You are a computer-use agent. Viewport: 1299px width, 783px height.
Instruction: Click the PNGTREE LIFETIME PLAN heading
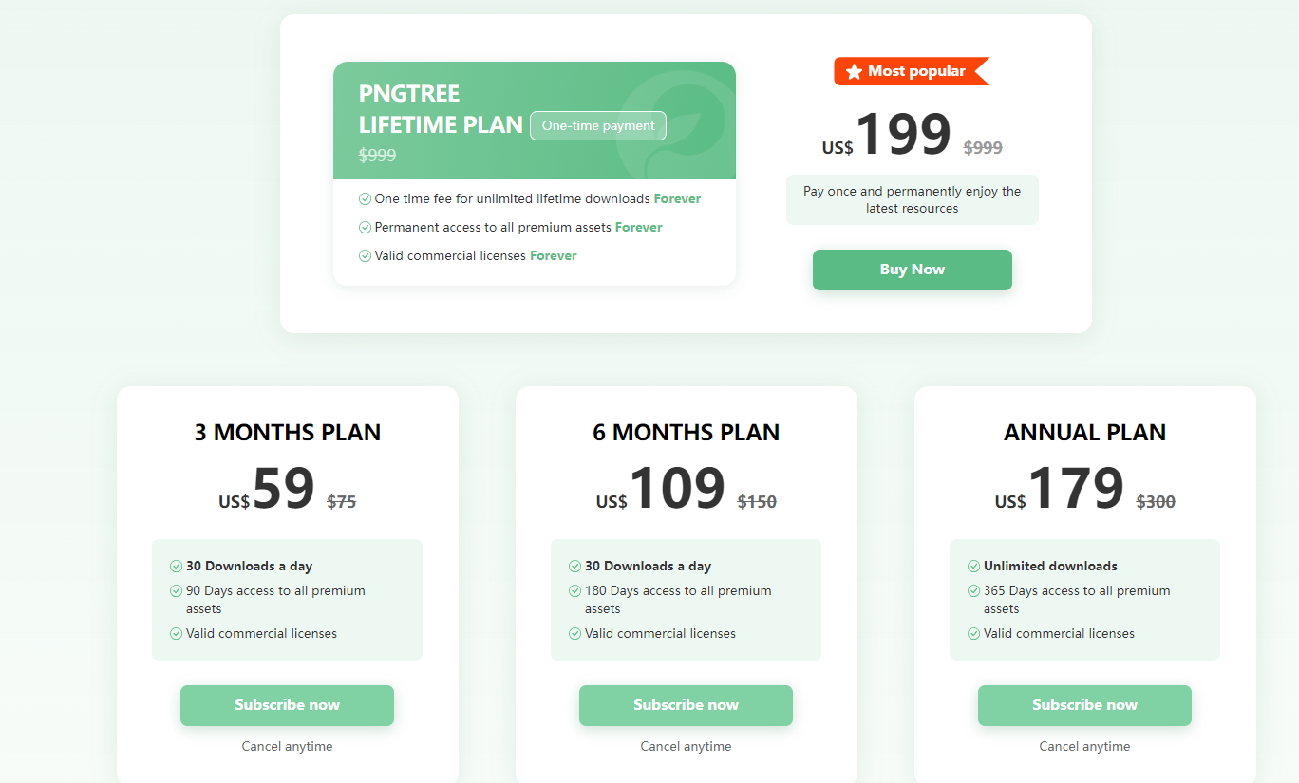pos(440,109)
